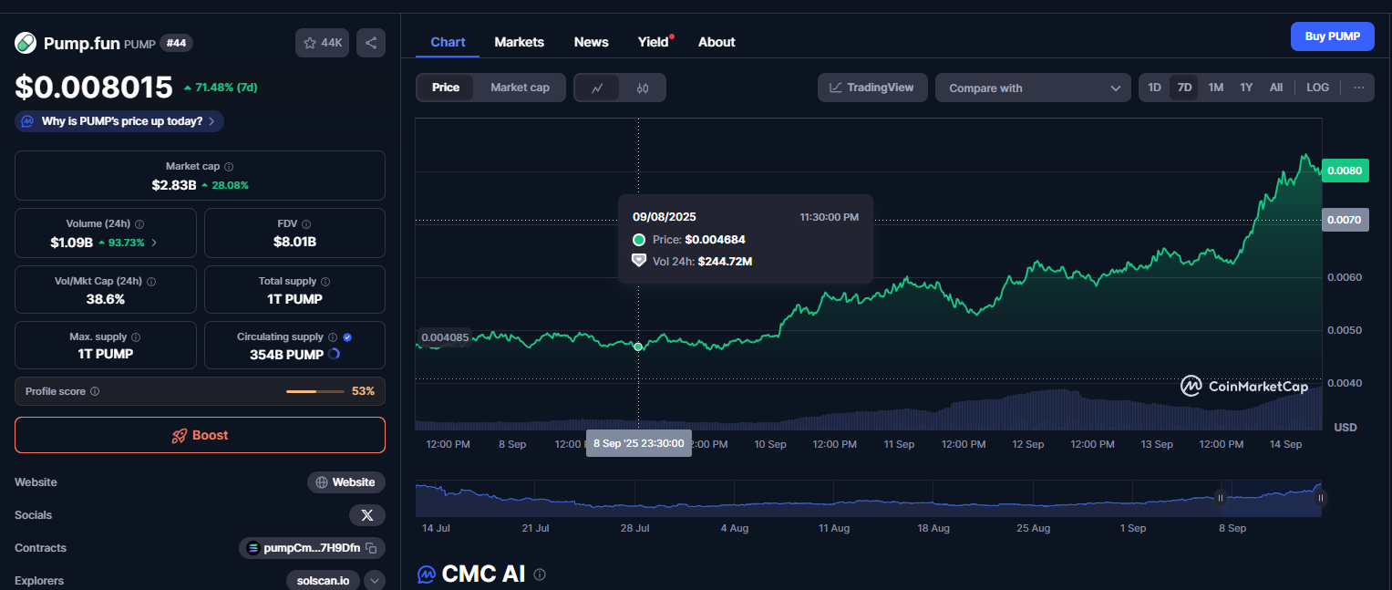Select Price chart mode toggle

[446, 88]
